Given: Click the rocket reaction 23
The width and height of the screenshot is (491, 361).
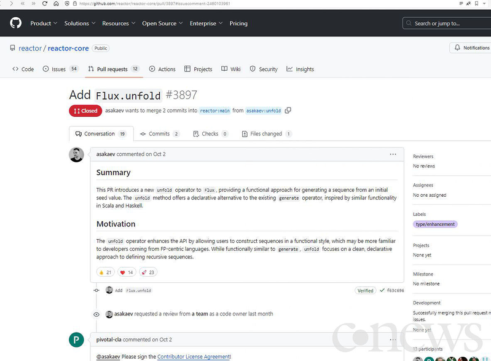Looking at the screenshot, I should [x=148, y=272].
